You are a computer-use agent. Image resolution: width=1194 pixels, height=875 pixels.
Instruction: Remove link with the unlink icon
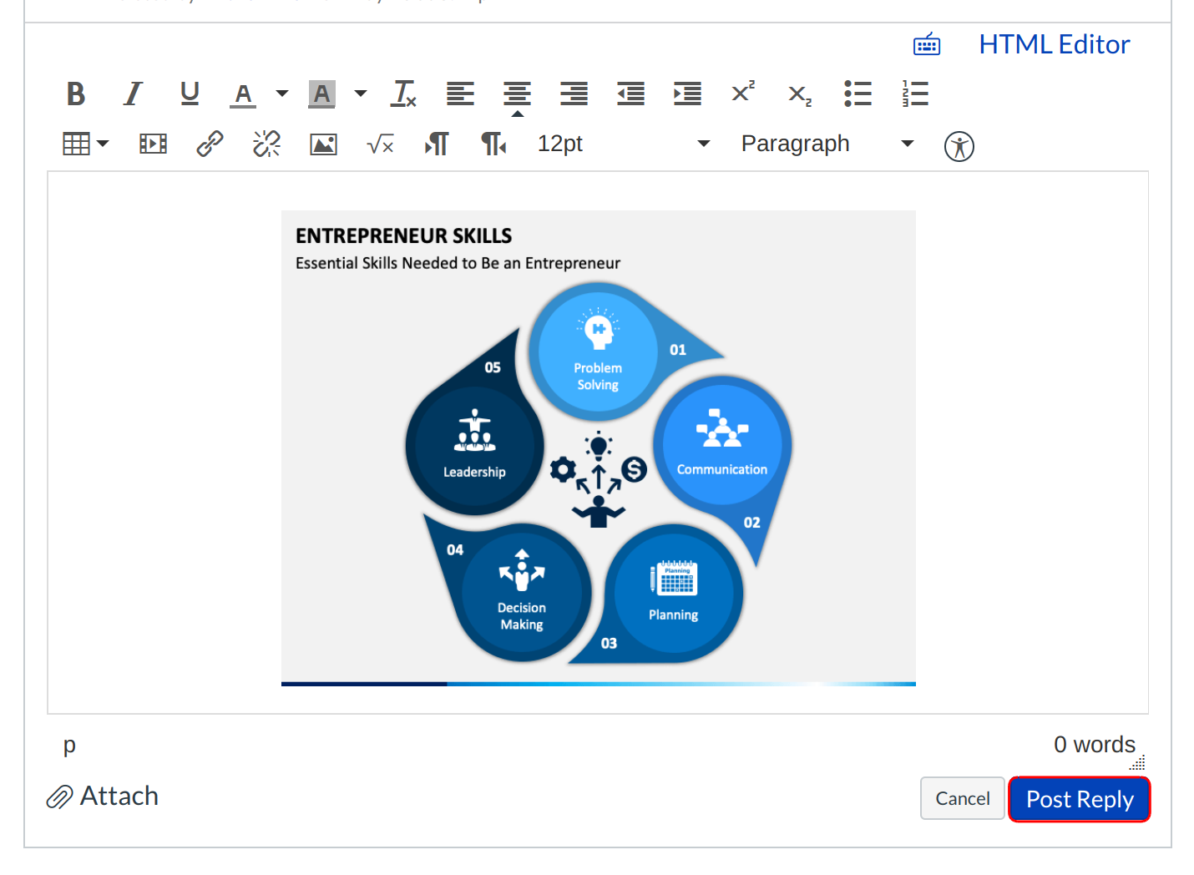coord(266,144)
